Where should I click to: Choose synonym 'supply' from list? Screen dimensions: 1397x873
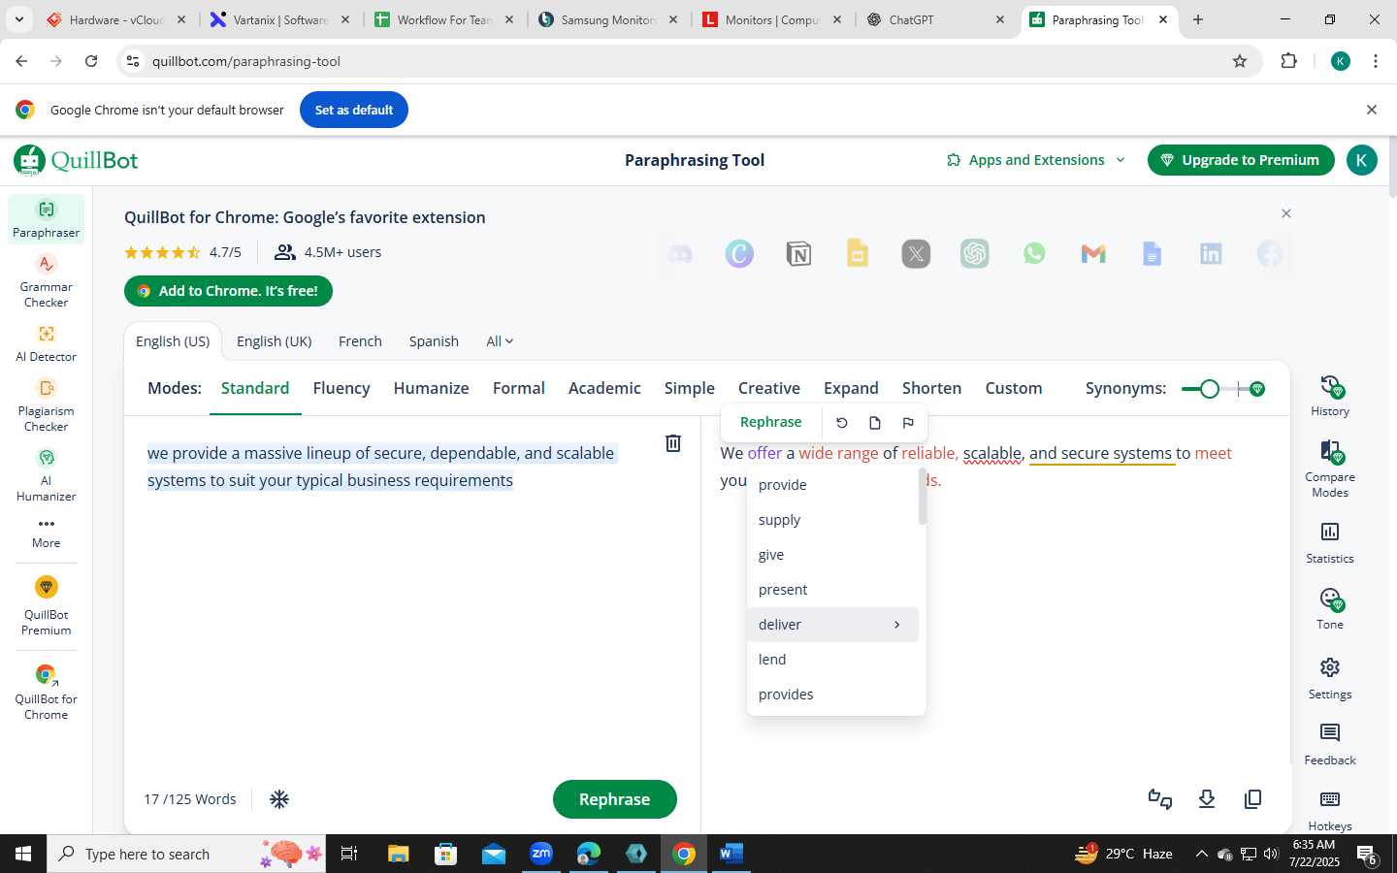(x=832, y=520)
